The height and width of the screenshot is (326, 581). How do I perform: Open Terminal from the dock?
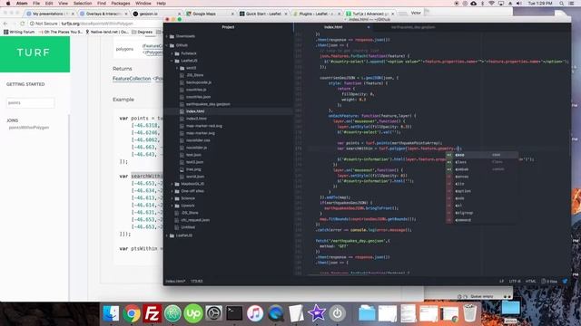[x=234, y=313]
